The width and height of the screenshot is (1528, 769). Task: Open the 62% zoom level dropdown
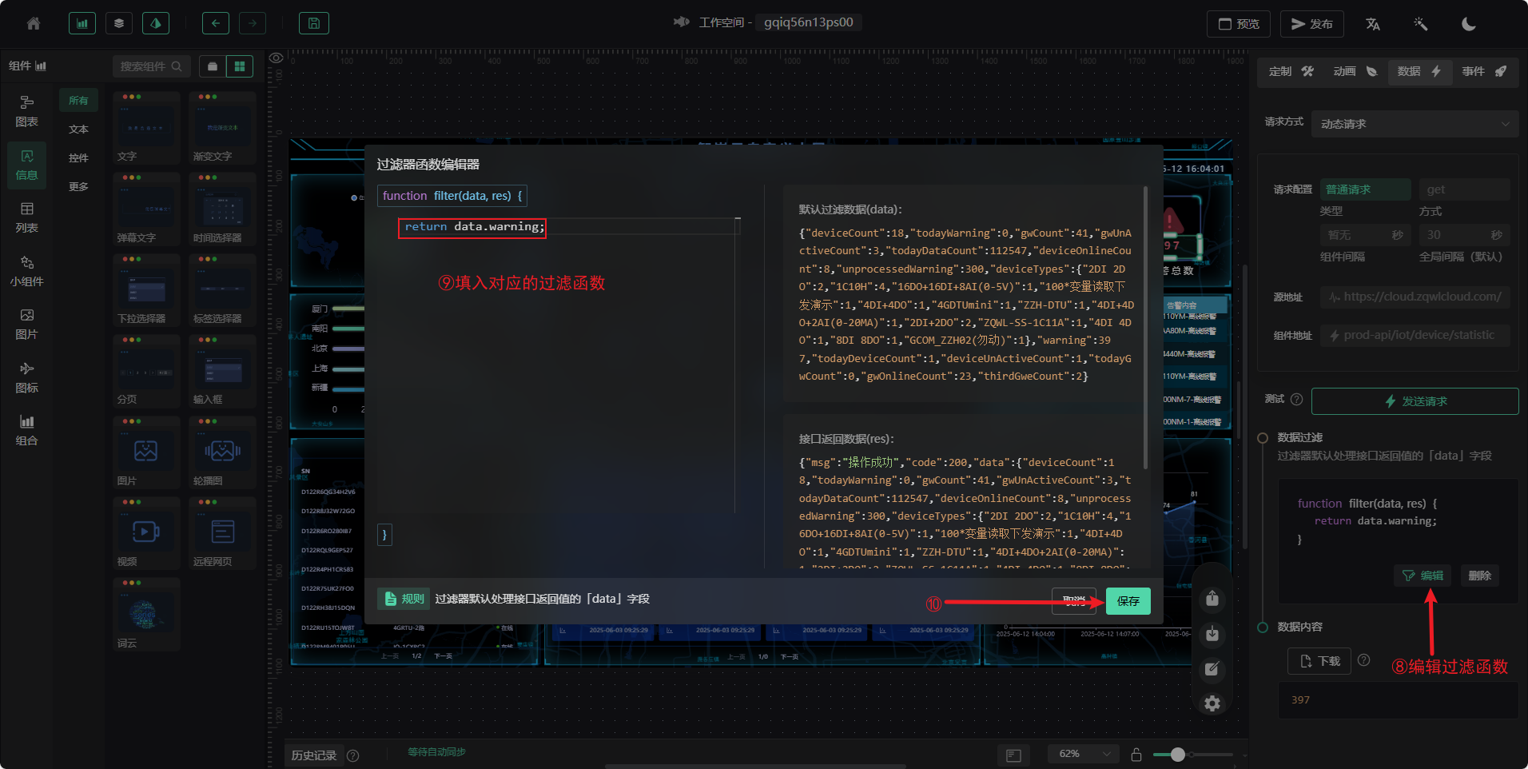(x=1084, y=754)
